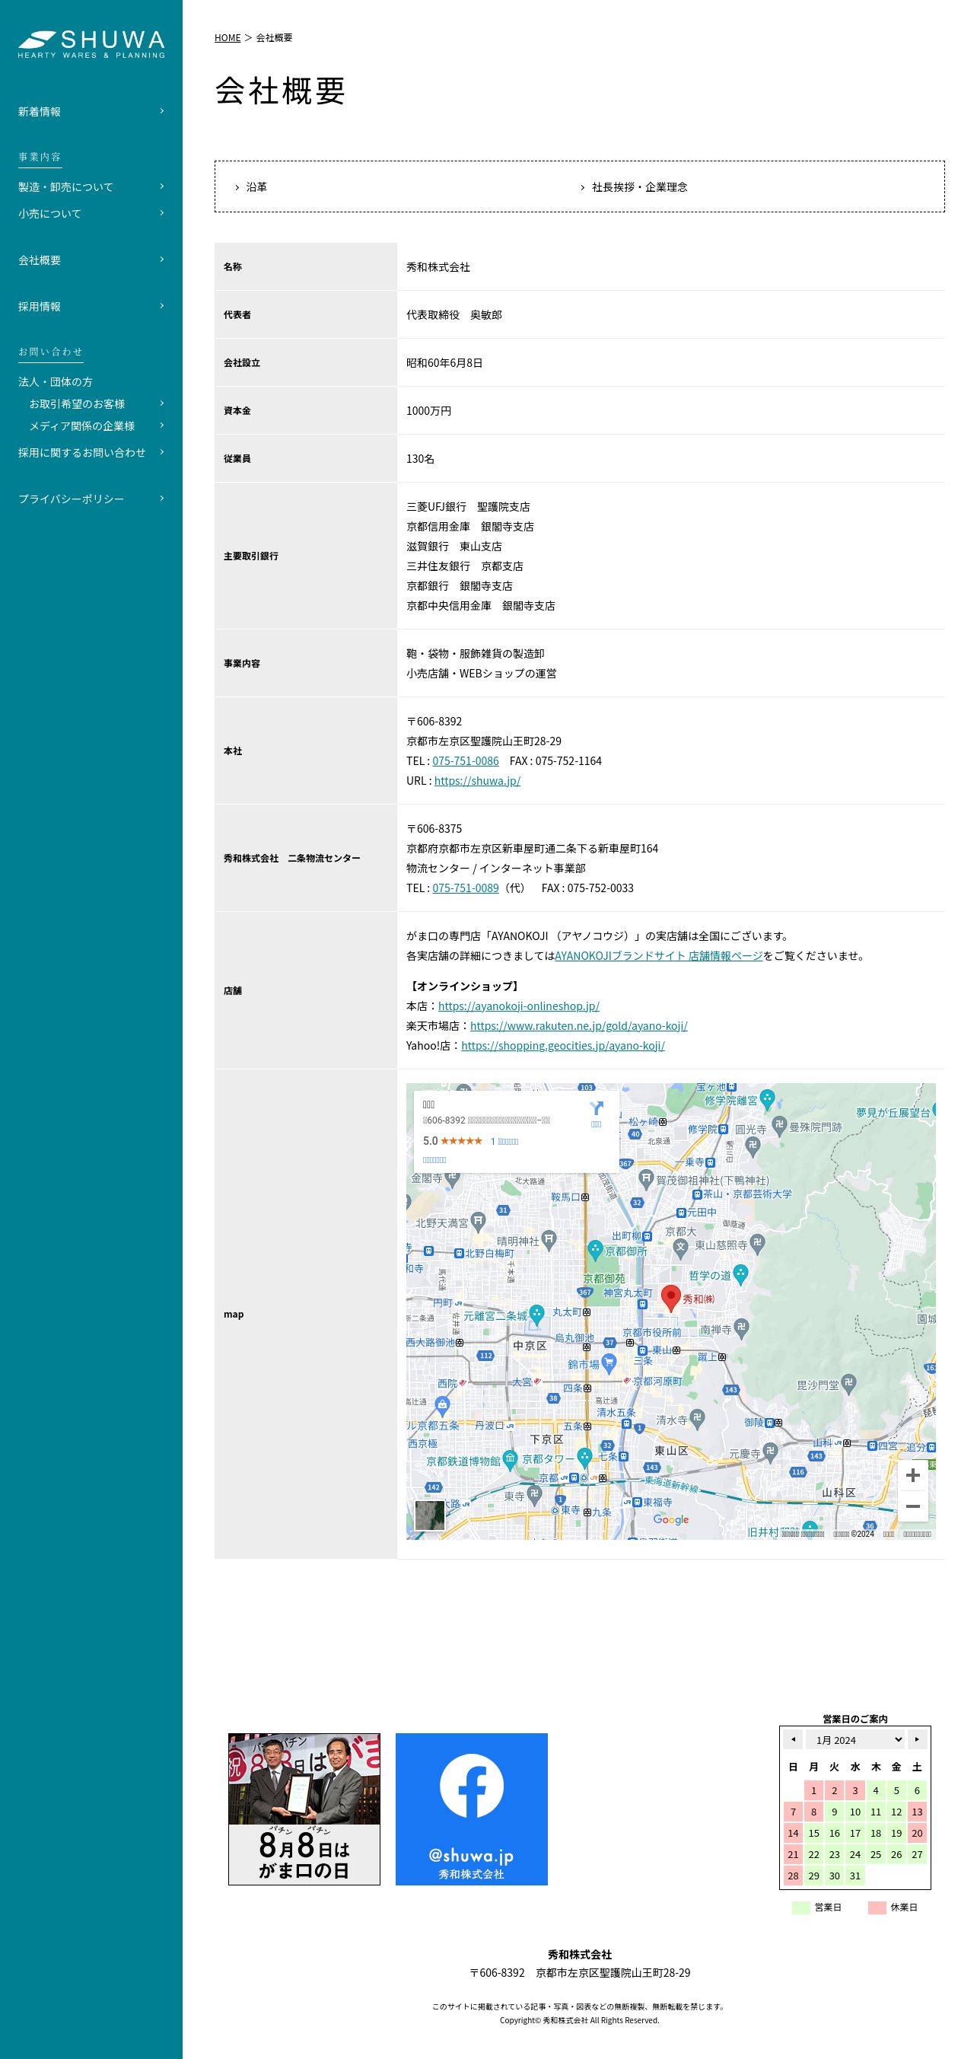
Task: Go to 製造・卸売について page
Action: (91, 186)
